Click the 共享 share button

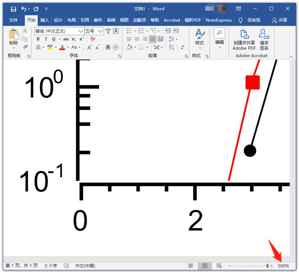pos(280,20)
